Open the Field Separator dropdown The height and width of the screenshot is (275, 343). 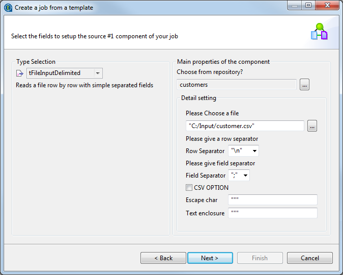[x=246, y=176]
